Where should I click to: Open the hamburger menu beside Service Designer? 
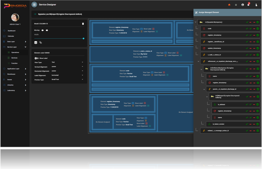pyautogui.click(x=34, y=4)
